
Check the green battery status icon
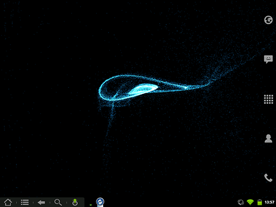point(259,202)
